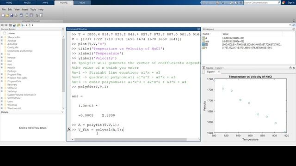Open the Figures panel actions dropdown
Image resolution: width=296 pixels, height=166 pixels.
[290, 68]
